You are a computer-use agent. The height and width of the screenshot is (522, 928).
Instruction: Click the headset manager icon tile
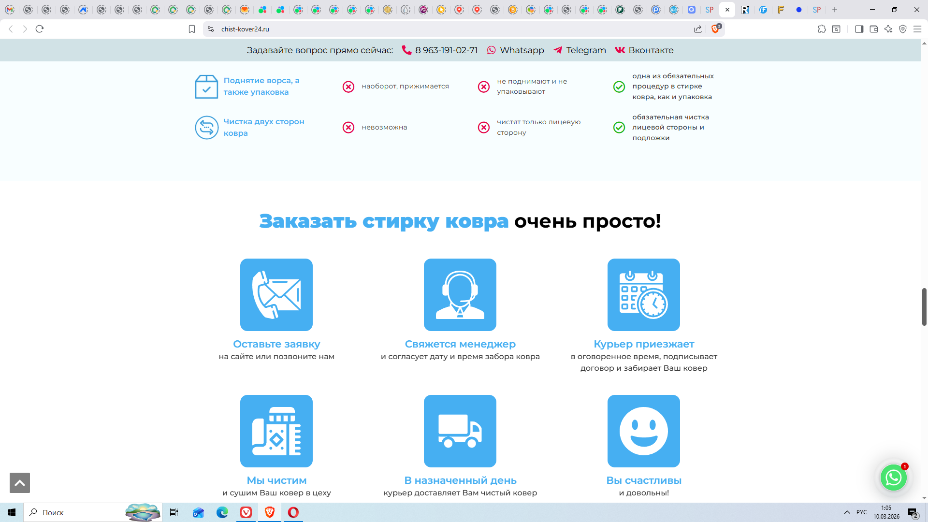click(x=460, y=294)
